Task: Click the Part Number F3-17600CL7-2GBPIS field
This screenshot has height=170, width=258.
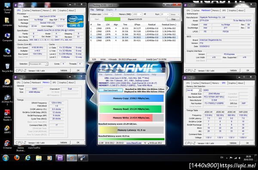Action: (x=214, y=103)
